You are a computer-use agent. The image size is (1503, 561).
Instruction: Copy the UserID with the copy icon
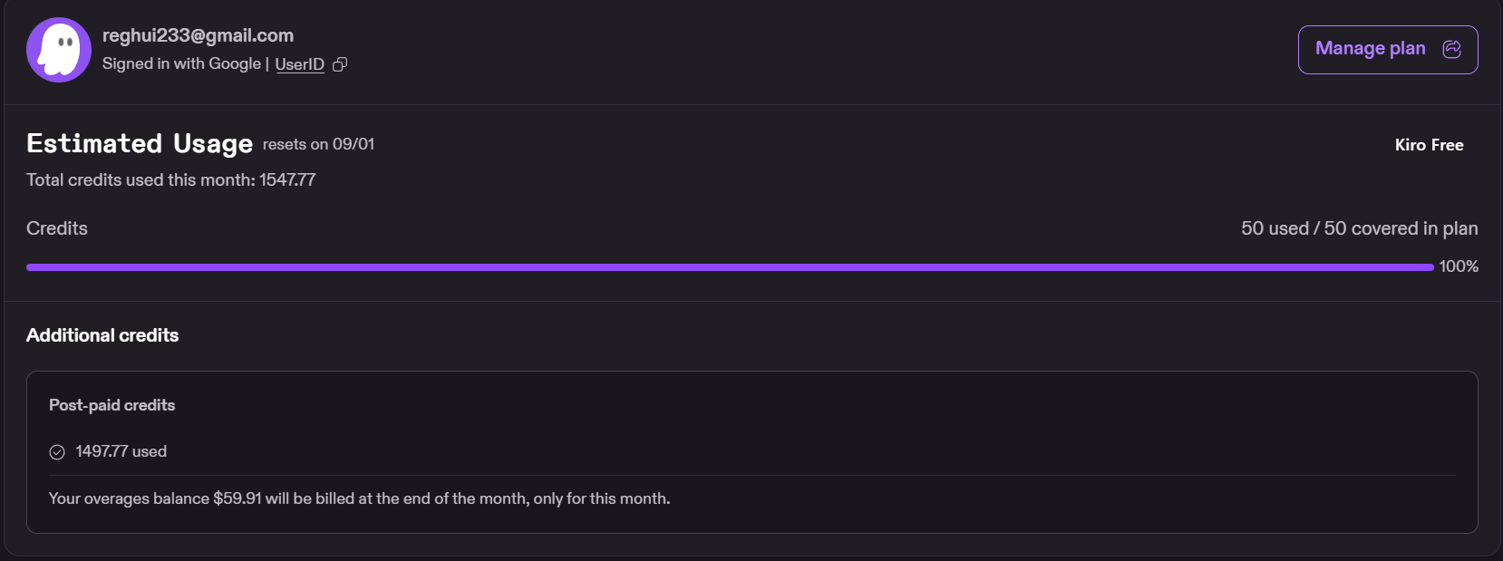click(x=340, y=64)
